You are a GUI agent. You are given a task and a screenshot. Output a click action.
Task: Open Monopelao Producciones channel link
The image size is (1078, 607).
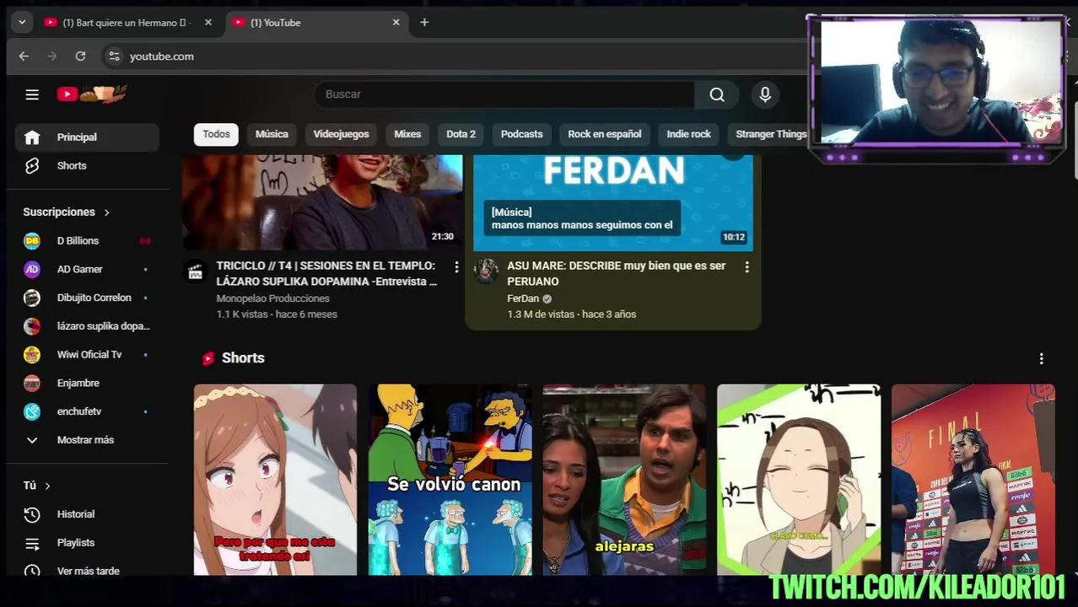(x=272, y=298)
